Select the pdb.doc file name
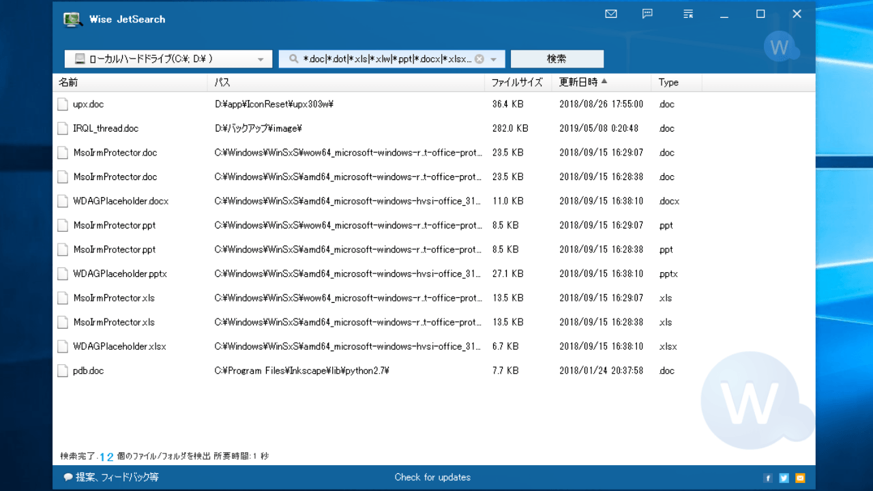The height and width of the screenshot is (491, 873). (89, 371)
